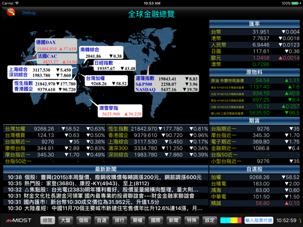The image size is (303, 227).
Task: Switch to the 期權 tab
Action: click(138, 220)
